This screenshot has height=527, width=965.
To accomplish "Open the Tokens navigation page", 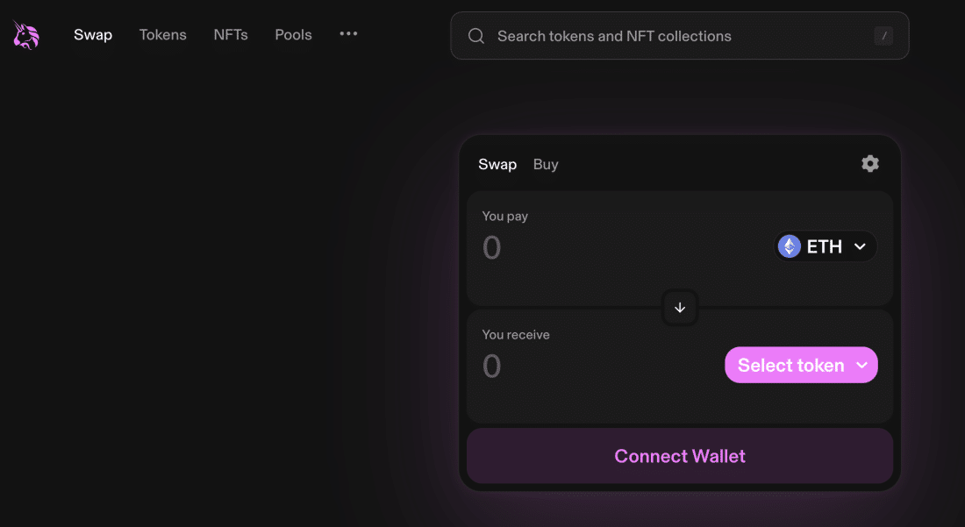I will pyautogui.click(x=162, y=35).
